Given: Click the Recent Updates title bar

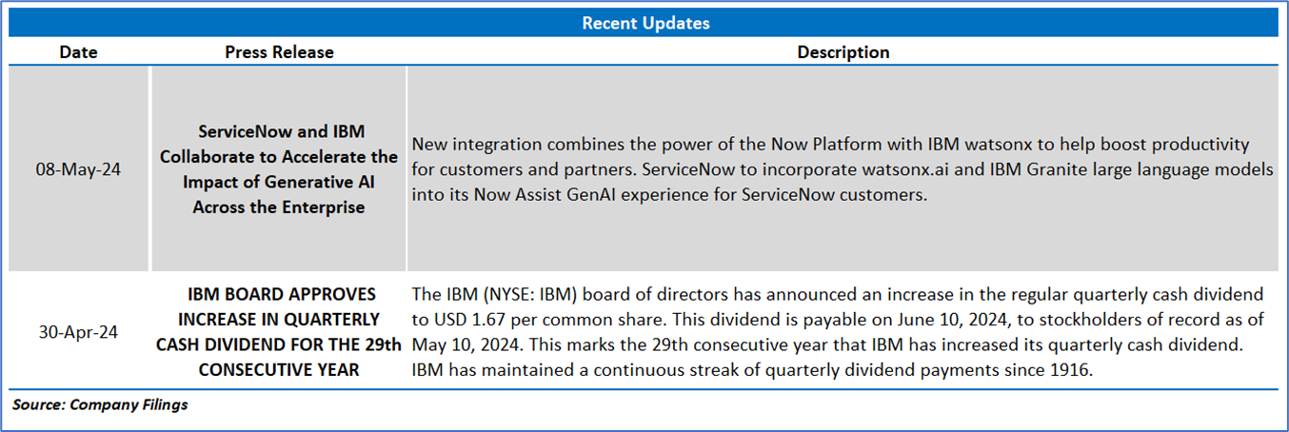Looking at the screenshot, I should click(x=644, y=22).
